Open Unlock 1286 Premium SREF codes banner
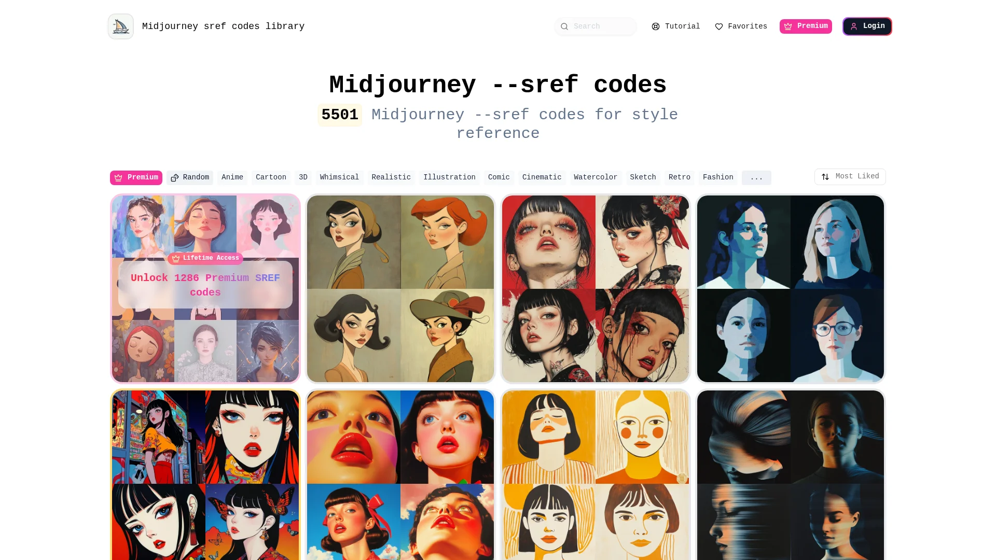The width and height of the screenshot is (996, 560). 205,285
